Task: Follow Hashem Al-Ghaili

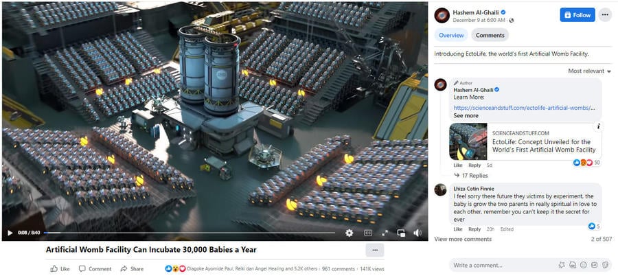Action: coord(577,15)
